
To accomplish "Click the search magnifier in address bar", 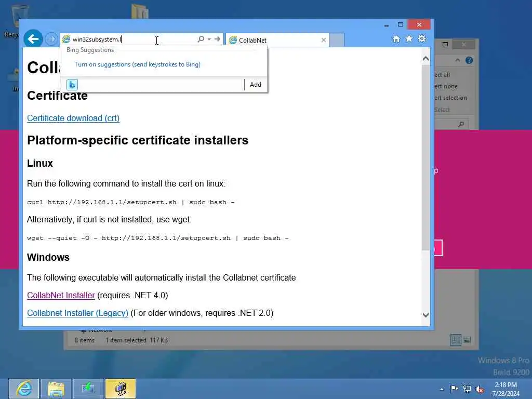I will (x=201, y=39).
